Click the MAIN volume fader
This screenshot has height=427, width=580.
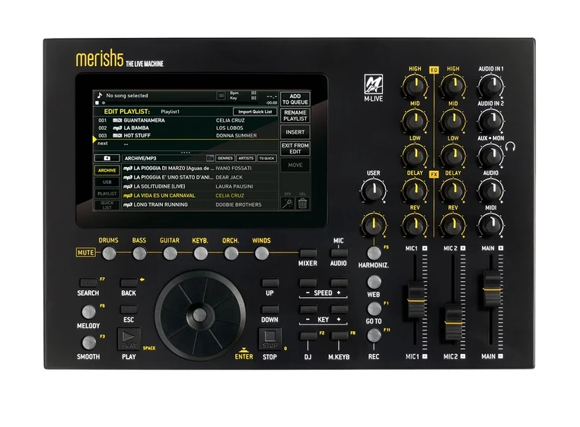click(492, 289)
